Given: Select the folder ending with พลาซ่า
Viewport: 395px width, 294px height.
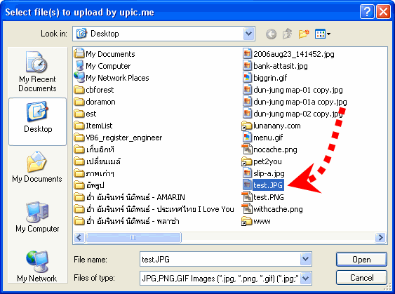Looking at the screenshot, I should 127,221.
